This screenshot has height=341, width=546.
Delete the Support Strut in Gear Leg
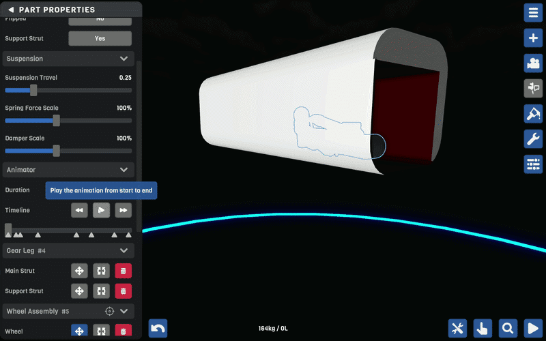(x=124, y=291)
